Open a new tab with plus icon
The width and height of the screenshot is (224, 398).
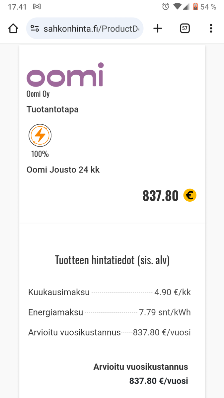point(158,29)
